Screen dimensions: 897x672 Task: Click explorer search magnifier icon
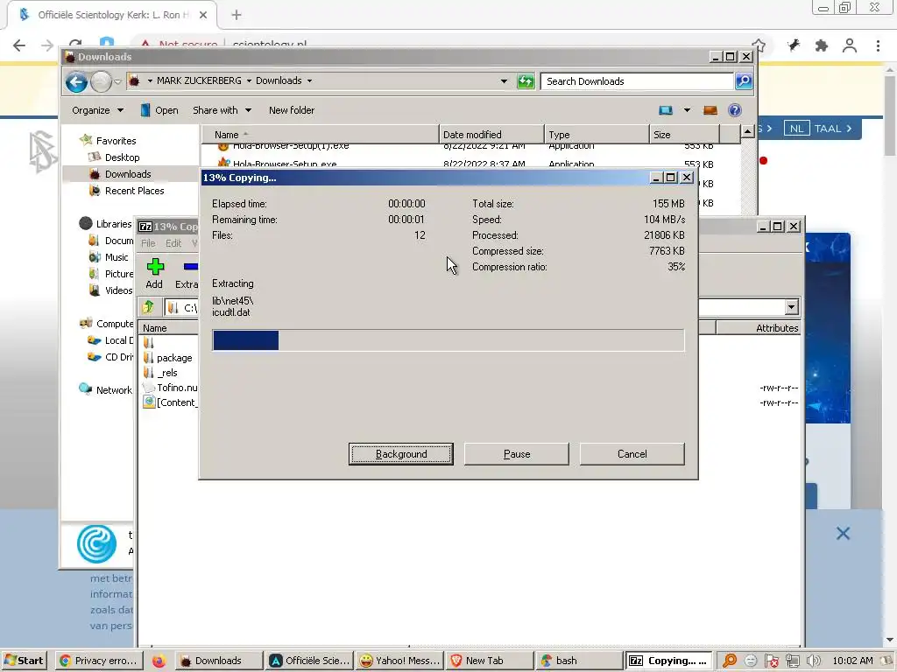coord(743,81)
